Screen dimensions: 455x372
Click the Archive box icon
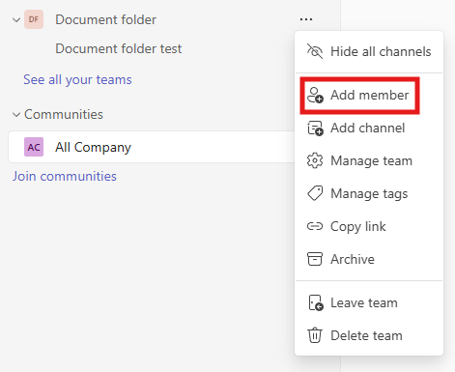click(315, 259)
